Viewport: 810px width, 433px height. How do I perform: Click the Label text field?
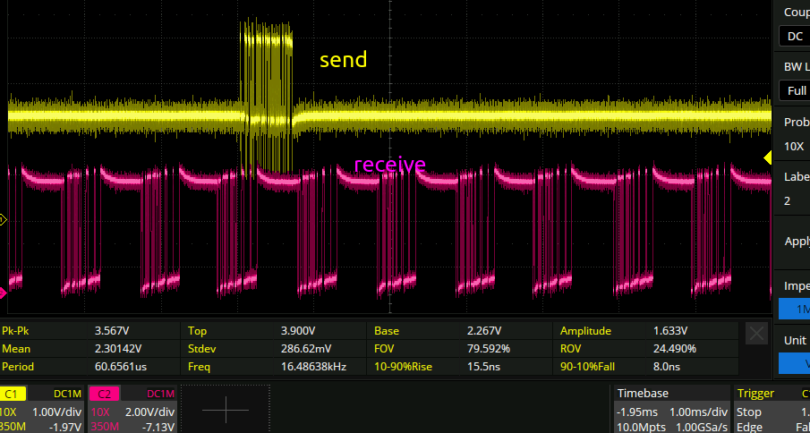794,201
